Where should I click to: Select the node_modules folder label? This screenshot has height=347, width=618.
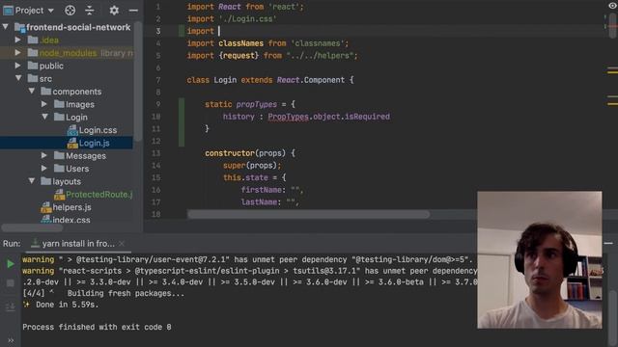[x=68, y=53]
